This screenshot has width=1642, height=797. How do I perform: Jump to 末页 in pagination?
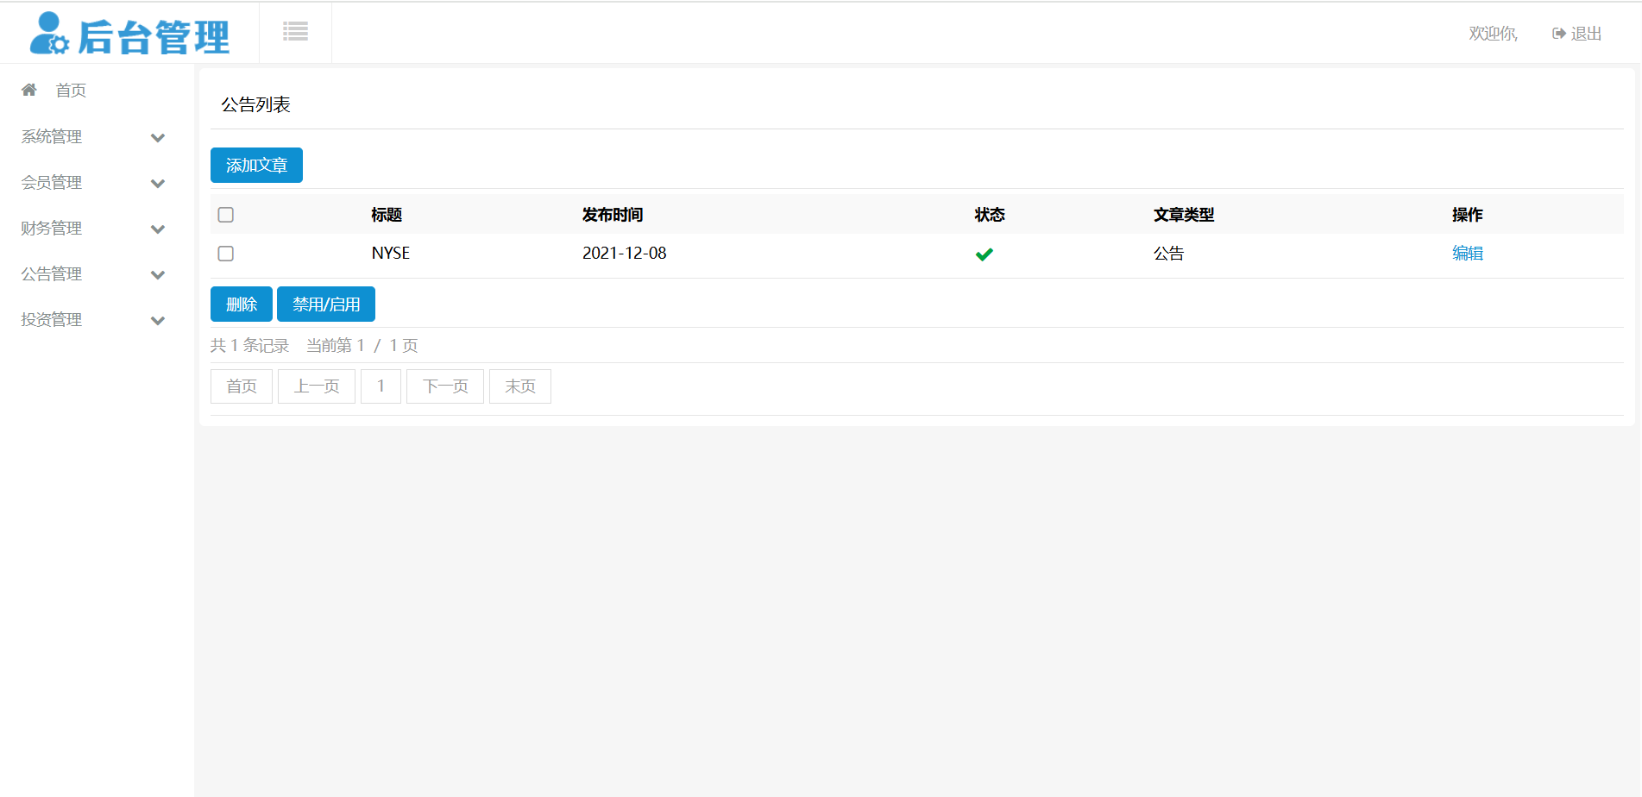tap(519, 386)
